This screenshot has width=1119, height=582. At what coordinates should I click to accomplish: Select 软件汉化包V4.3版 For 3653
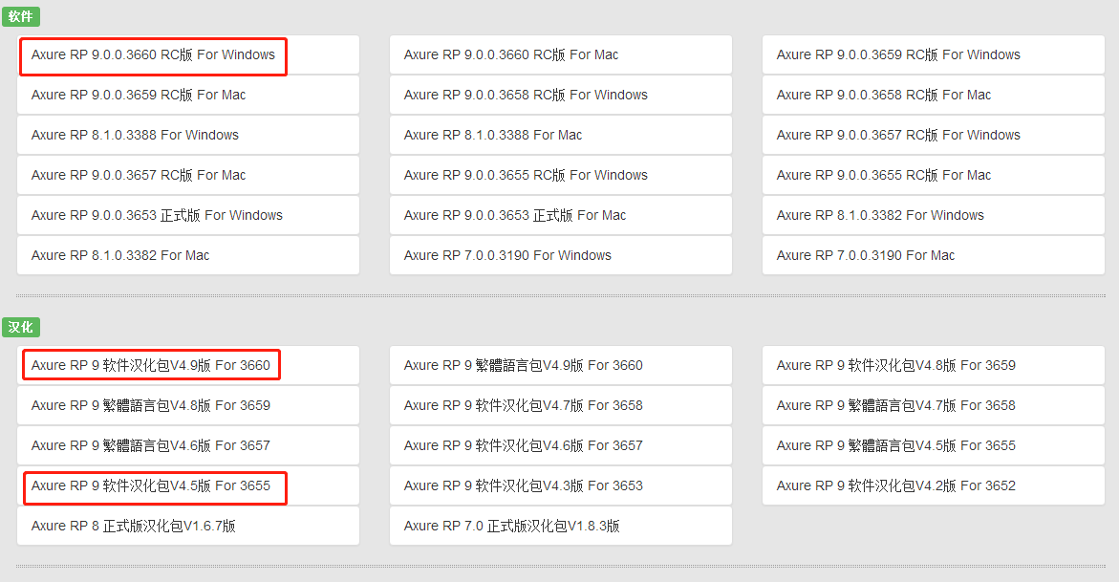(x=560, y=485)
